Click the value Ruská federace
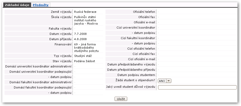This screenshot has height=106, width=241. coord(85,12)
